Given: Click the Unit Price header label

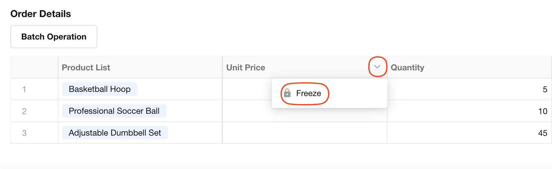Looking at the screenshot, I should point(246,67).
